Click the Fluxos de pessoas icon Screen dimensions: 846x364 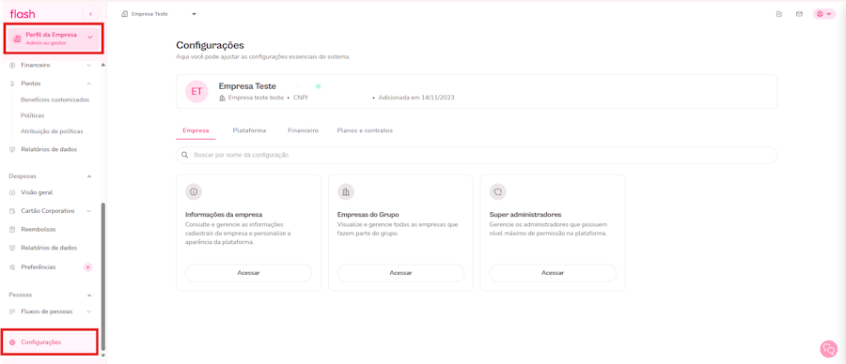[12, 311]
